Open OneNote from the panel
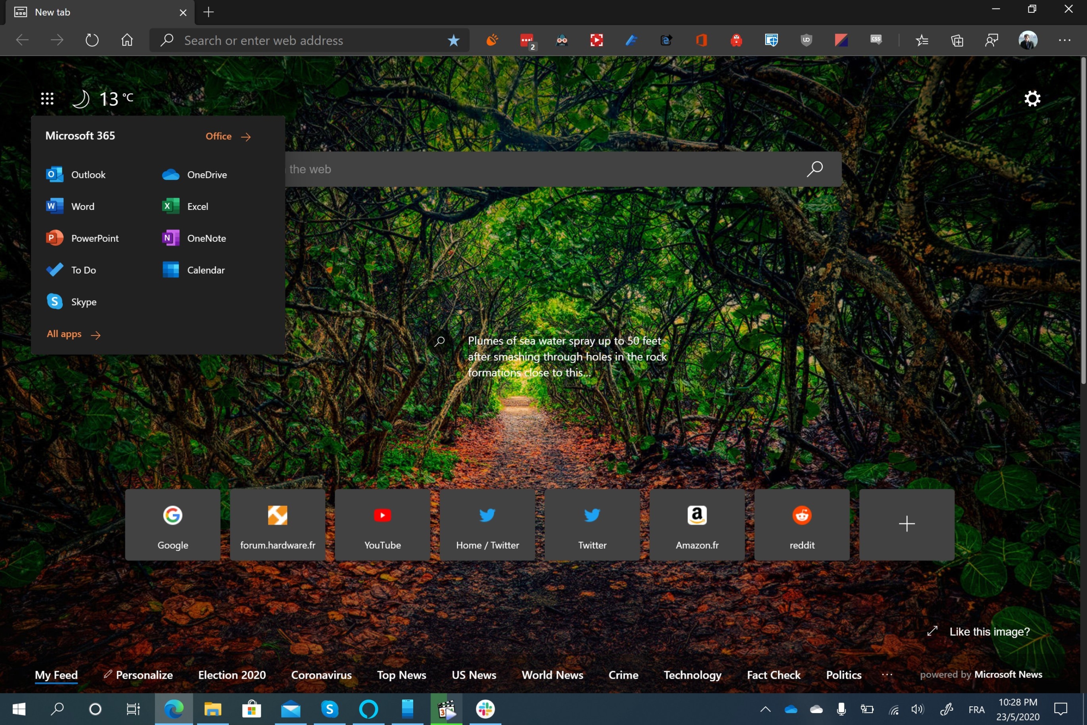Image resolution: width=1087 pixels, height=725 pixels. tap(206, 238)
